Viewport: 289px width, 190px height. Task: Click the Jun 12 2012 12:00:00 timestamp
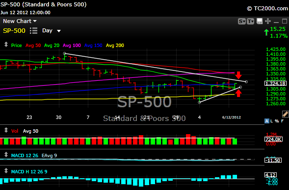25,13
